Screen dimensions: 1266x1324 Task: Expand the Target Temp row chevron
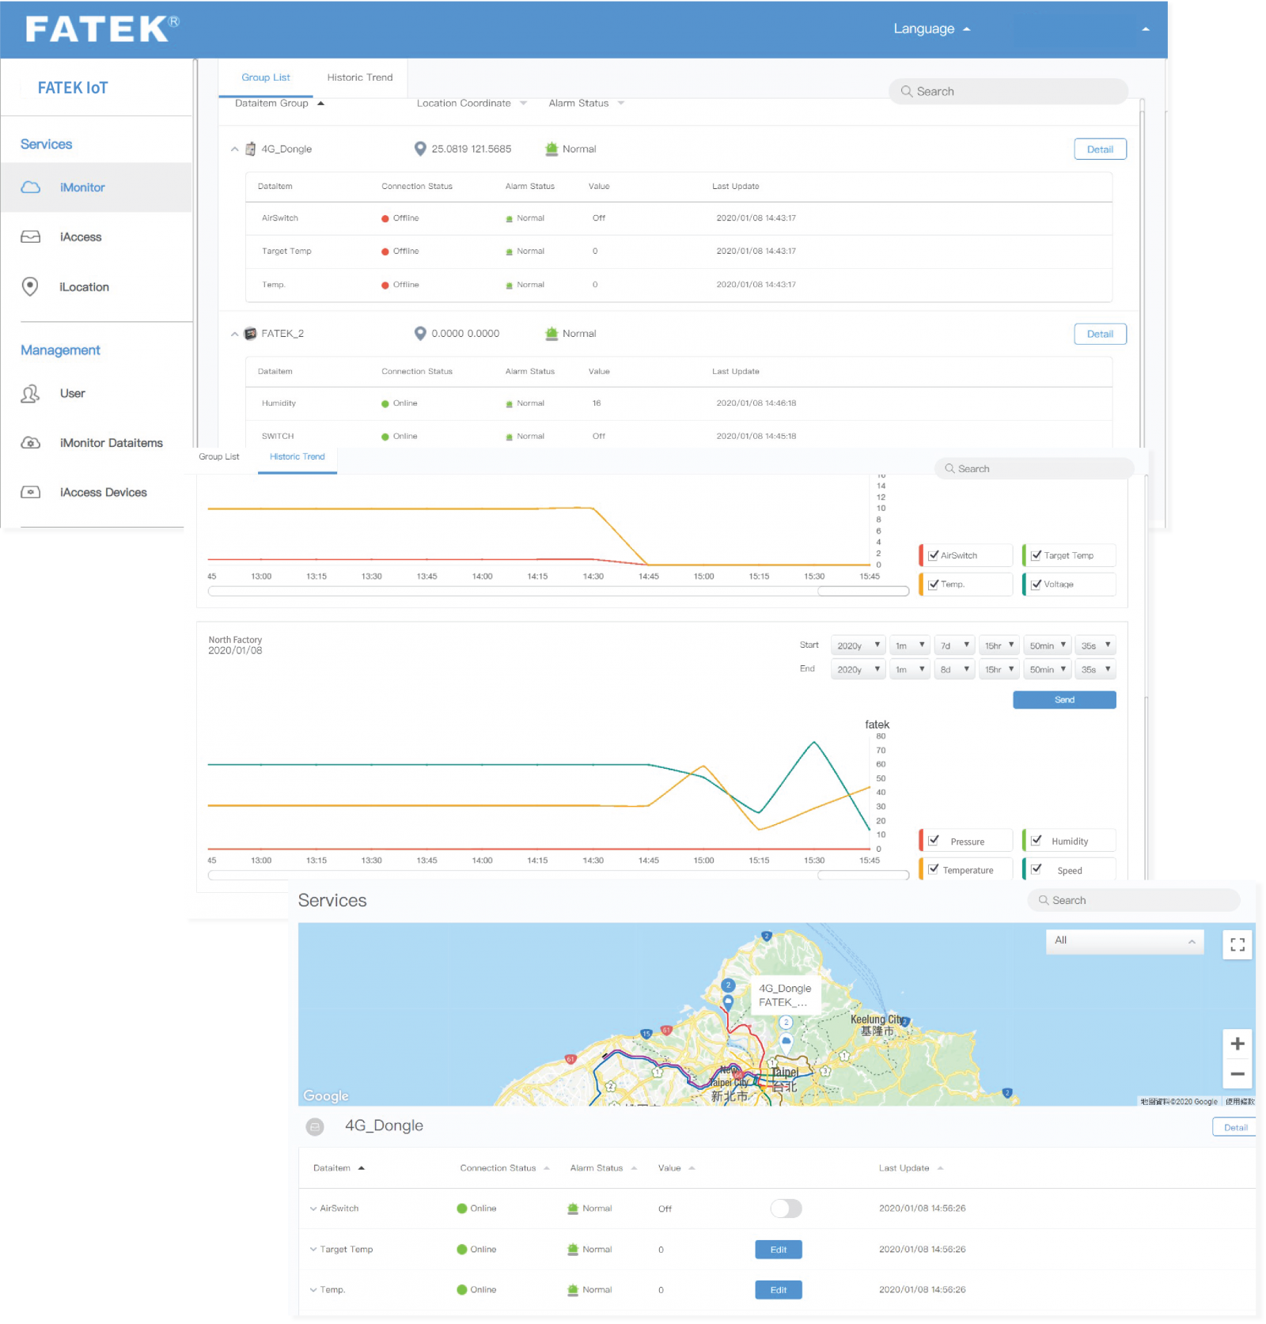[313, 1250]
